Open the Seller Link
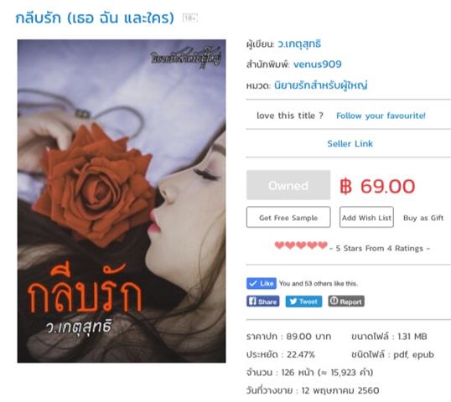451x402 pixels. (350, 143)
